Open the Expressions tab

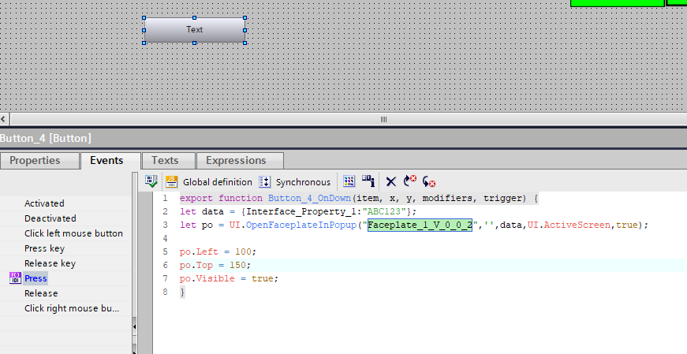coord(236,161)
